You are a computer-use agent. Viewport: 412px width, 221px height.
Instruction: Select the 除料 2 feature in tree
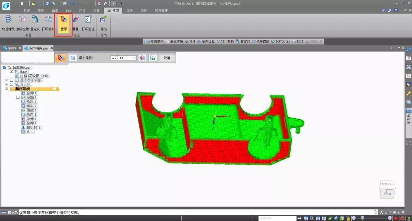[29, 106]
